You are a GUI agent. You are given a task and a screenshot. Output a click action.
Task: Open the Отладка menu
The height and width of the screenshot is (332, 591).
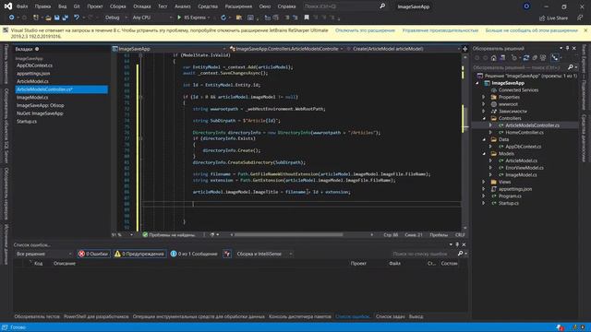tap(141, 6)
